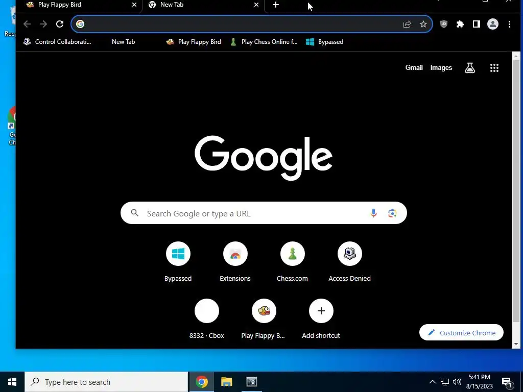Open the uBlock shield extension icon
523x392 pixels.
point(444,24)
